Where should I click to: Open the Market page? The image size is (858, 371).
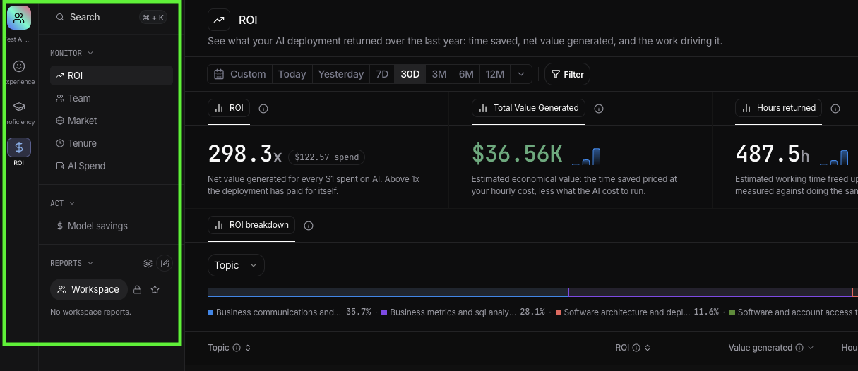pos(112,121)
